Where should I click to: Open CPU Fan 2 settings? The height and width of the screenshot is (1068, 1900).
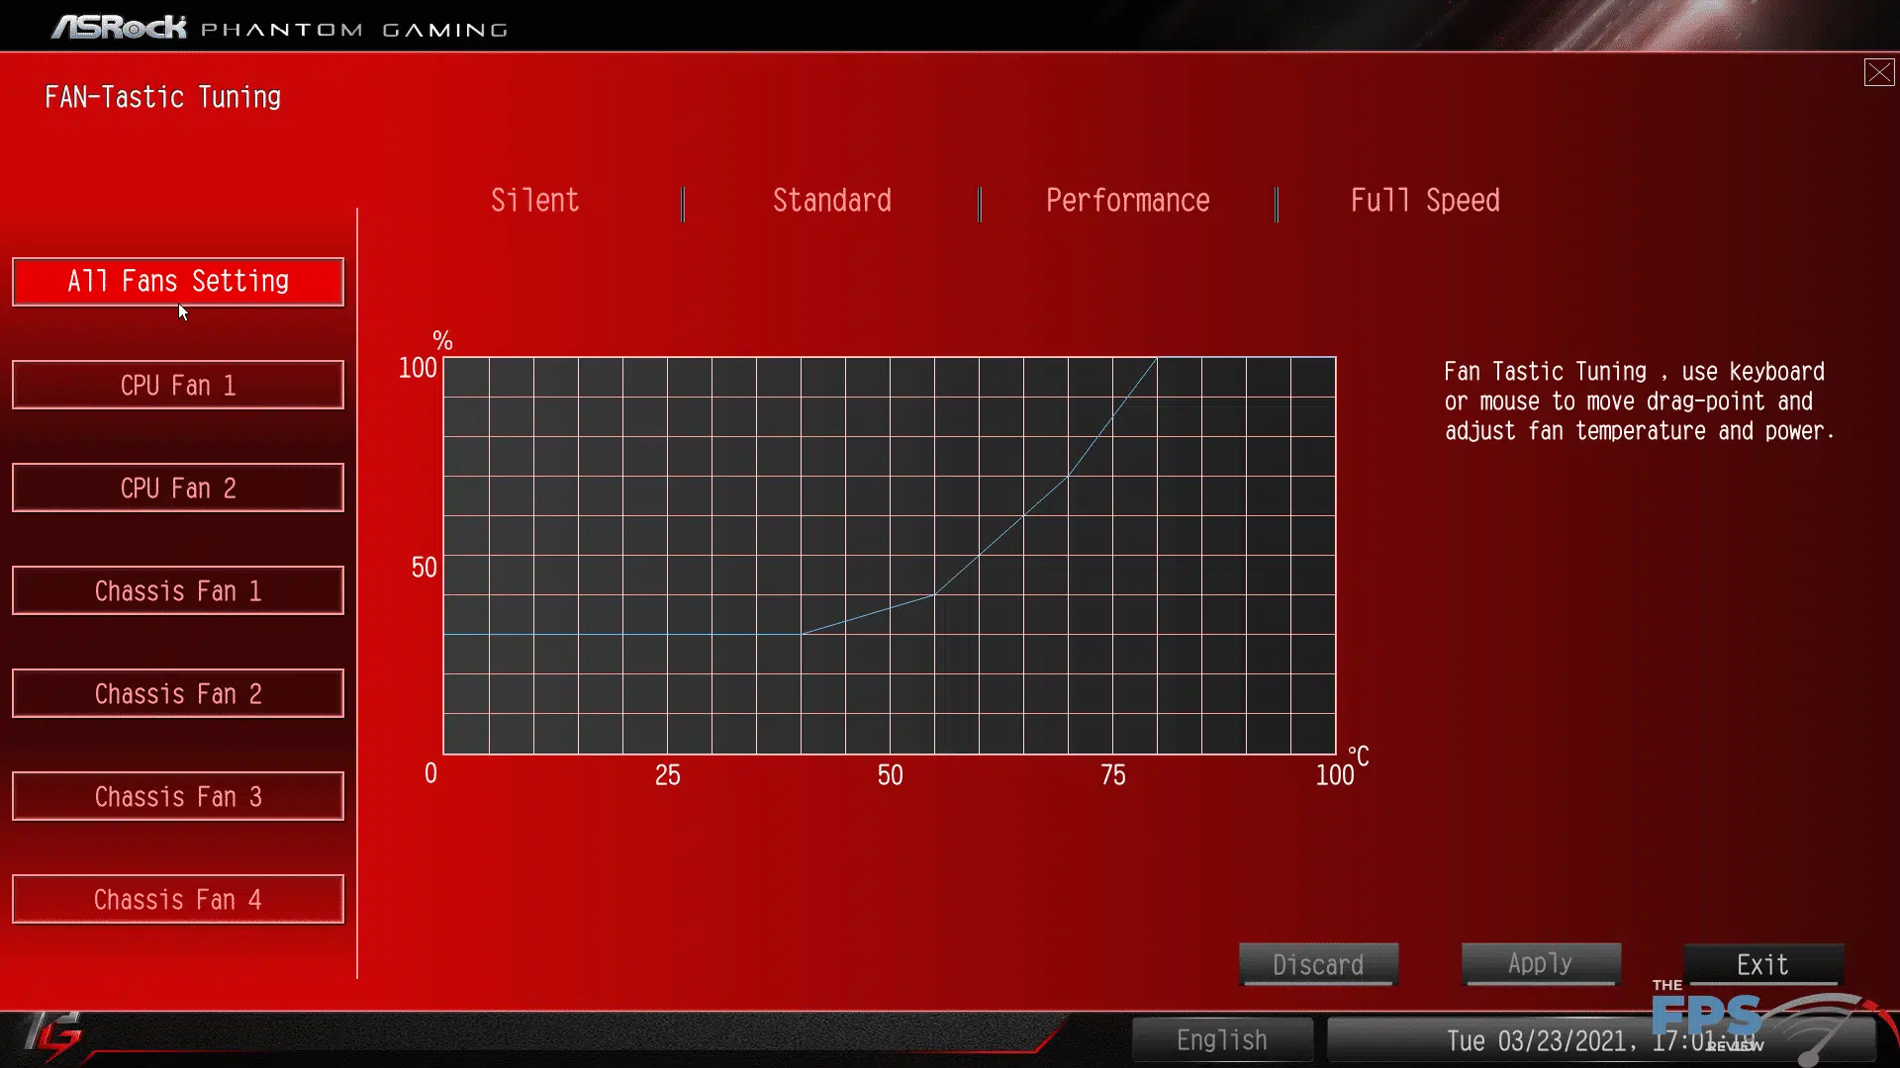coord(178,488)
